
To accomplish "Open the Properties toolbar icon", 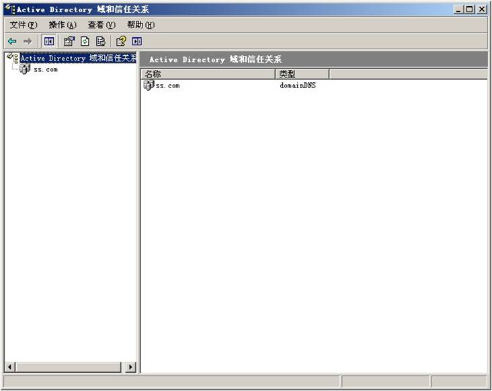I will [x=69, y=41].
